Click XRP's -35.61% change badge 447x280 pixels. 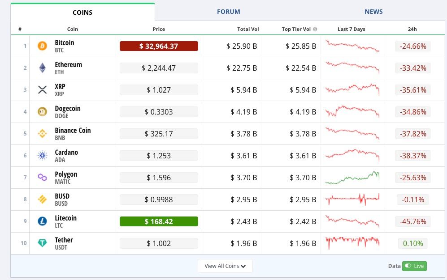[x=413, y=90]
